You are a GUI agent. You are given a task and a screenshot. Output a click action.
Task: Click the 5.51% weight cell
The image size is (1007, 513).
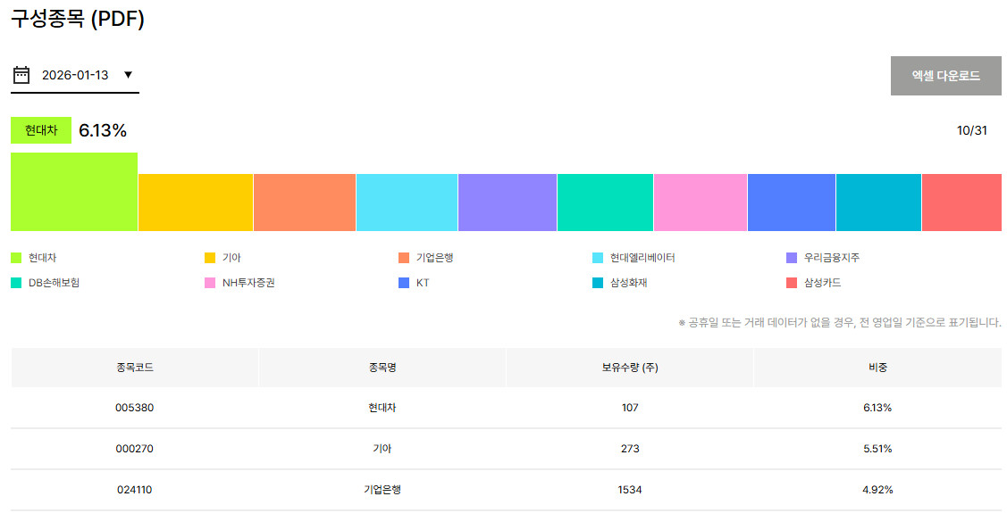click(877, 449)
